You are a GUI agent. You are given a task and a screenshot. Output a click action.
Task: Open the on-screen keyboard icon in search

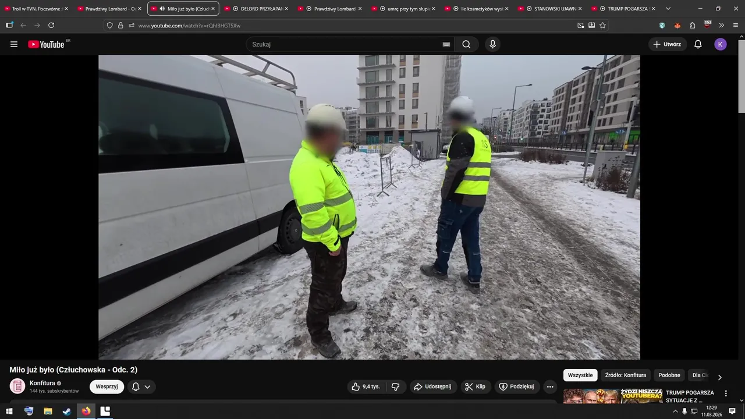pos(446,44)
